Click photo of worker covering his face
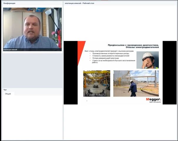 148,60
